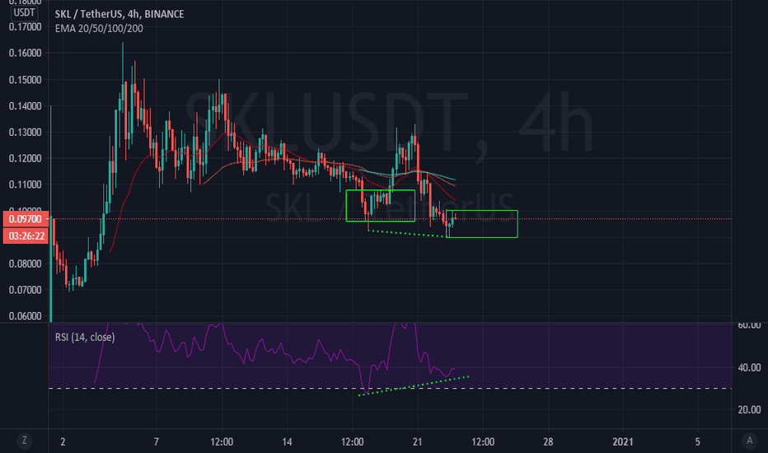Click the 0.15000 price axis label
Image resolution: width=768 pixels, height=453 pixels.
tap(25, 80)
